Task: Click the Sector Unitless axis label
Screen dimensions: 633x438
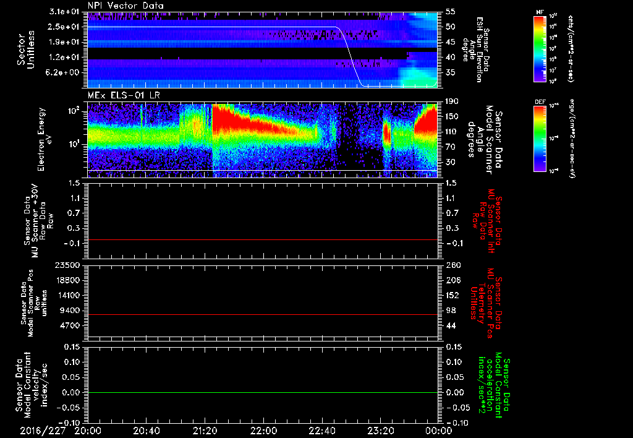Action: (x=26, y=49)
